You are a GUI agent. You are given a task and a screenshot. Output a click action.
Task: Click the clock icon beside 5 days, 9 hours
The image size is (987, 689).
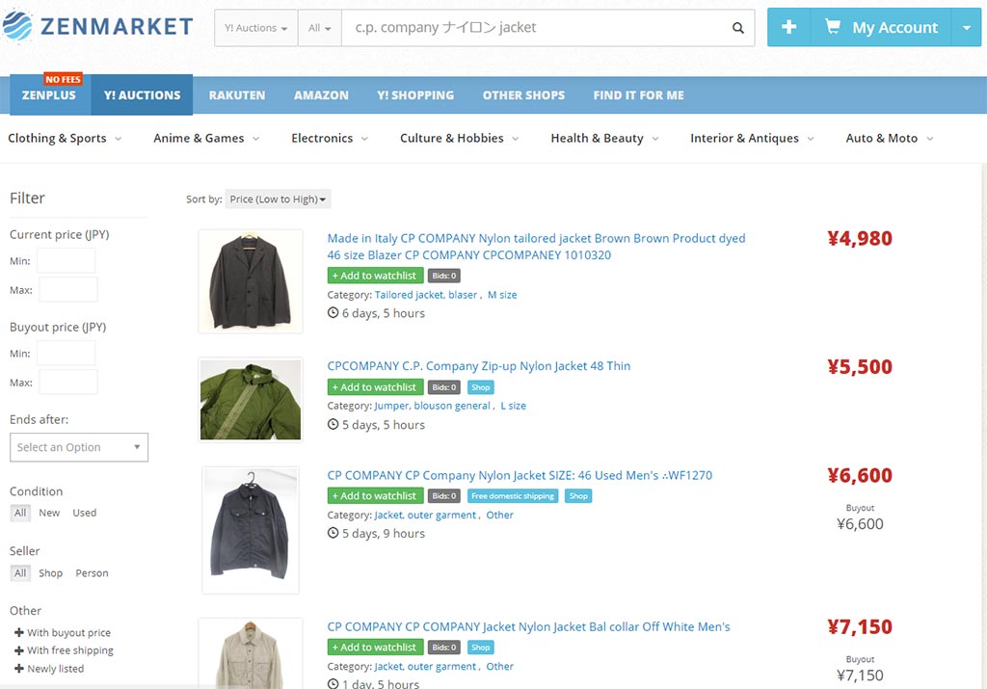pyautogui.click(x=333, y=533)
